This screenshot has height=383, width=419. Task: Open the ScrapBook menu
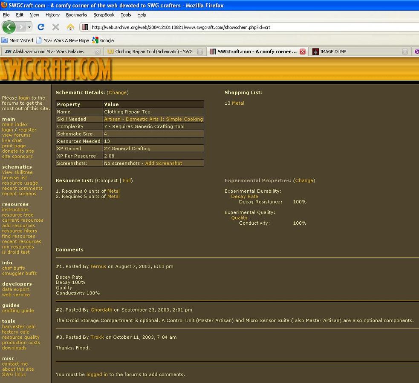click(x=104, y=14)
